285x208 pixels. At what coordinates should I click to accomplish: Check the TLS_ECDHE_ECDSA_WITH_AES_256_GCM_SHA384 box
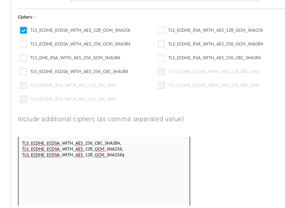tap(23, 44)
